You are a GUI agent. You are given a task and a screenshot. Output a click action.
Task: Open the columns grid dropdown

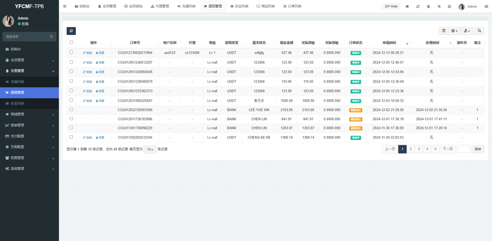(454, 31)
